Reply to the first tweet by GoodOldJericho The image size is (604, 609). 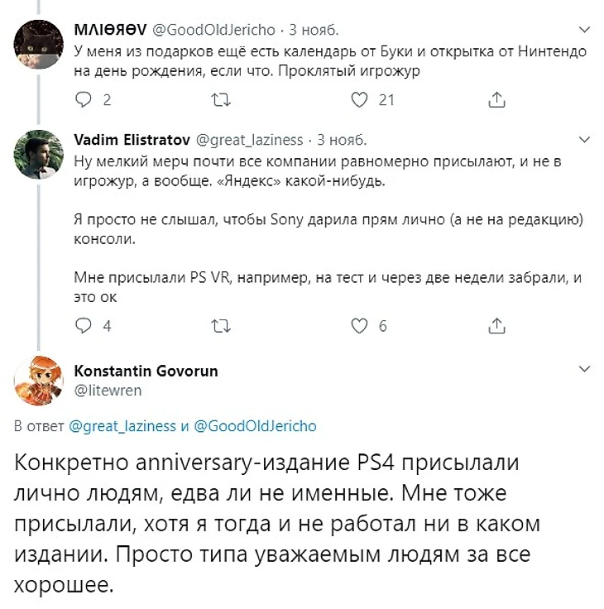click(82, 100)
